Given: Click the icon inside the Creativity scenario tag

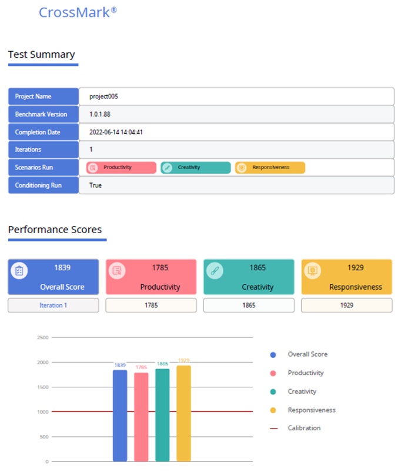Looking at the screenshot, I should [167, 168].
